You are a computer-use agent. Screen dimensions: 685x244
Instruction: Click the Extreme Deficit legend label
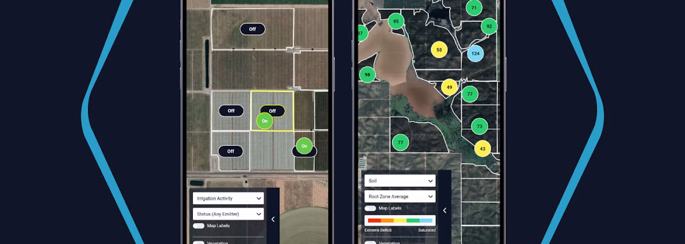pyautogui.click(x=378, y=230)
